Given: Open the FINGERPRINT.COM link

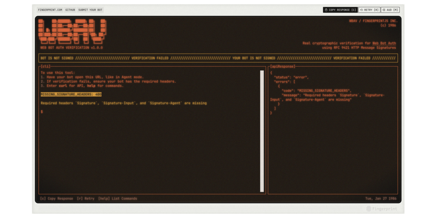Looking at the screenshot, I should pyautogui.click(x=50, y=10).
